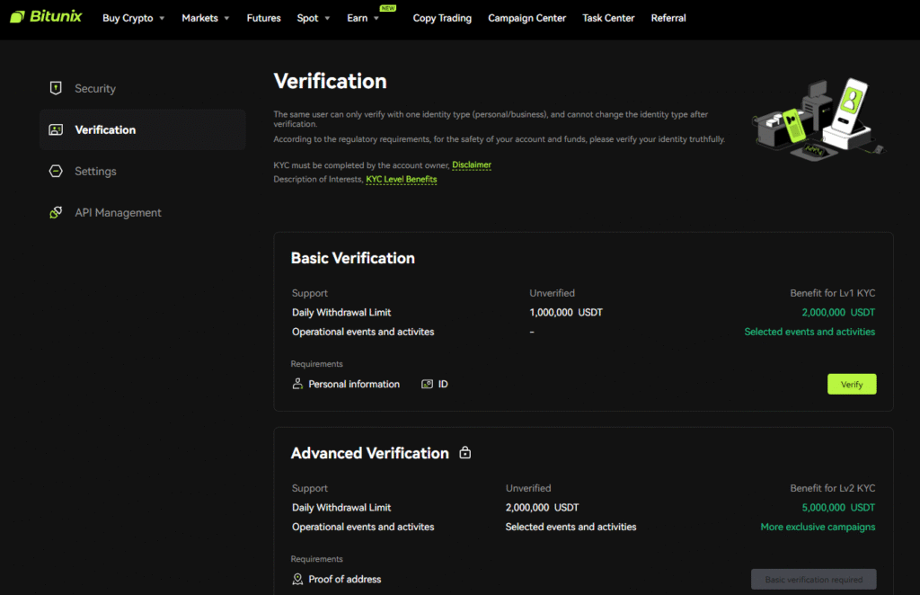Select API Management in the sidebar

(x=143, y=212)
